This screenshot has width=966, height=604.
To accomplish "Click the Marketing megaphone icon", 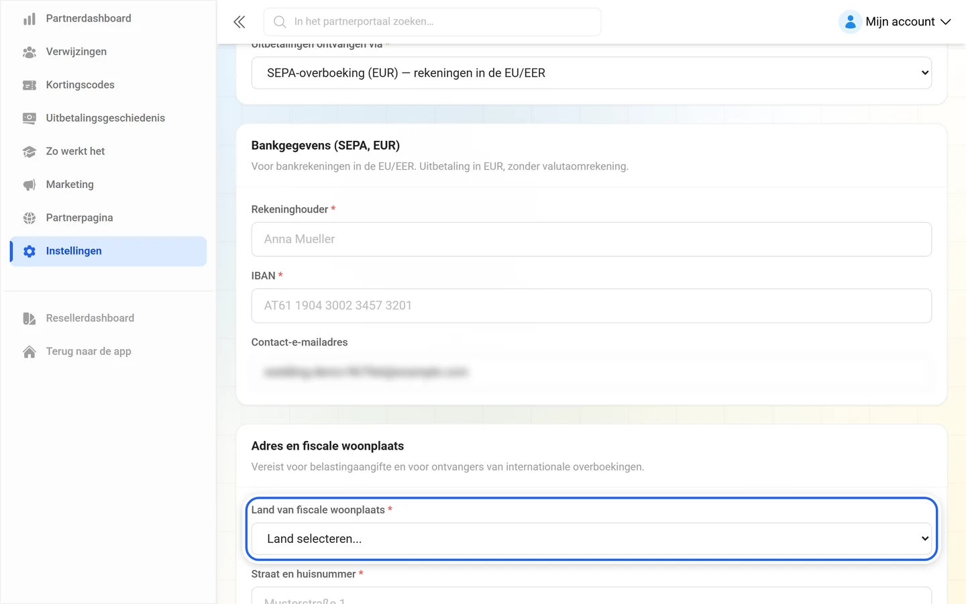I will point(29,185).
